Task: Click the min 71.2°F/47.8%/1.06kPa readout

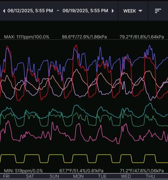Action: pos(142,171)
